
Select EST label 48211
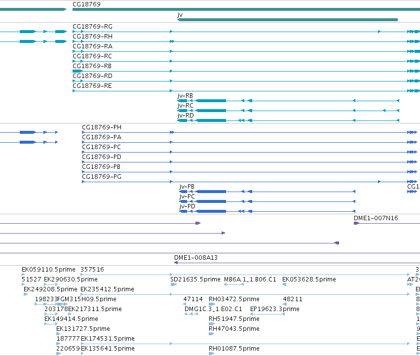(293, 299)
